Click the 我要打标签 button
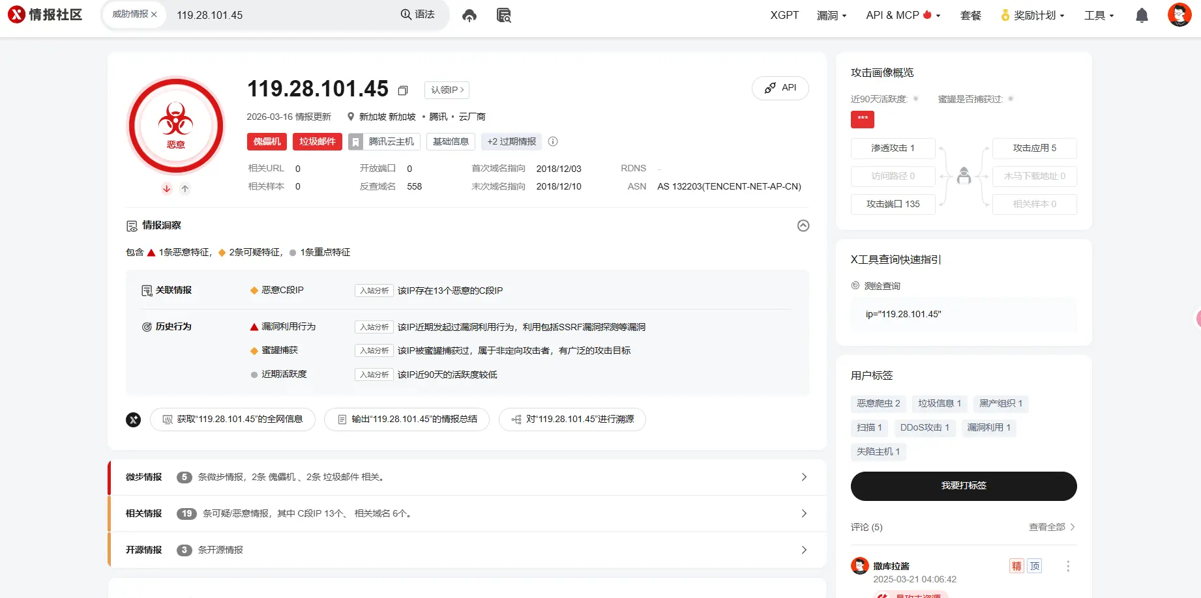 [963, 485]
